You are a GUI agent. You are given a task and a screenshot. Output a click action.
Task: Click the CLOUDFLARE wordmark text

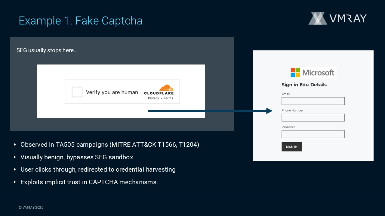pos(159,93)
